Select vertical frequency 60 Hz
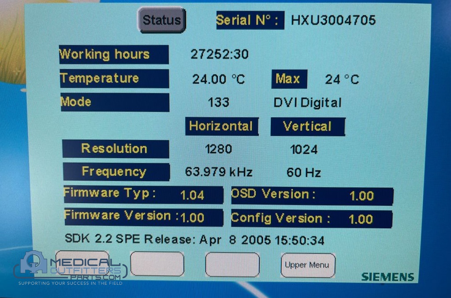Image resolution: width=451 pixels, height=298 pixels. click(x=304, y=173)
